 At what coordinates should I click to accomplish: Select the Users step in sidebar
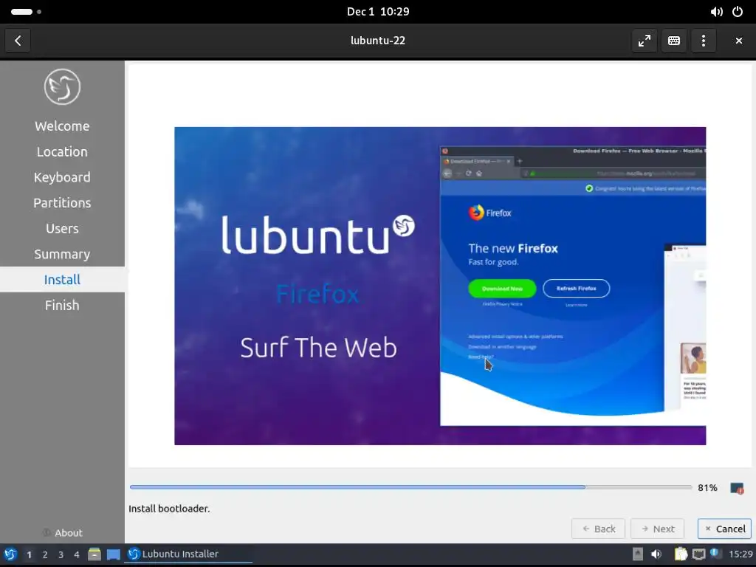pyautogui.click(x=62, y=228)
